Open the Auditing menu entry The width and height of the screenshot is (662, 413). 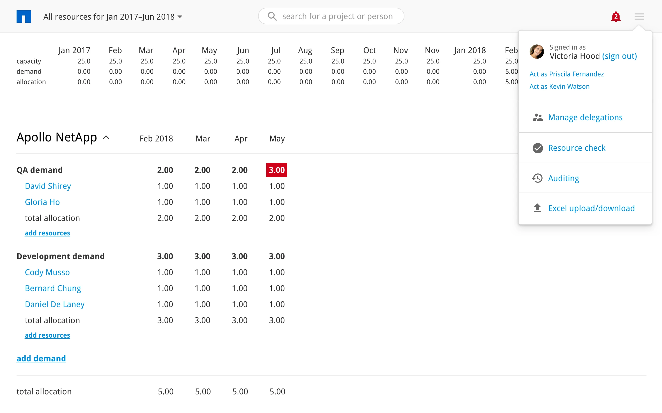pyautogui.click(x=563, y=178)
